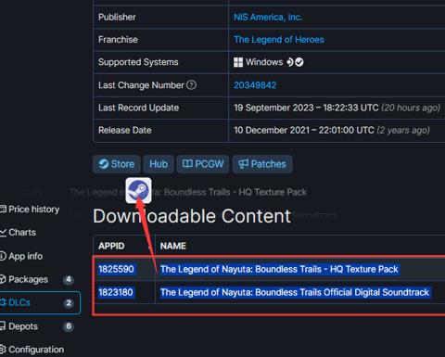This screenshot has height=357, width=445.
Task: Open the Hub button
Action: (x=159, y=164)
